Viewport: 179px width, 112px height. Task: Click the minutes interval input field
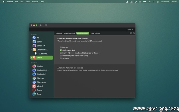(71, 53)
